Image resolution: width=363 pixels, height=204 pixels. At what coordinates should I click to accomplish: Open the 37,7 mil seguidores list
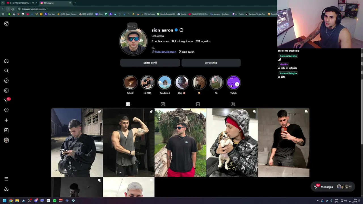click(182, 41)
